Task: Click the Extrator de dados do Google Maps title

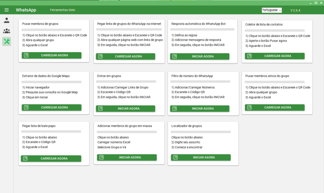Action: (x=46, y=76)
